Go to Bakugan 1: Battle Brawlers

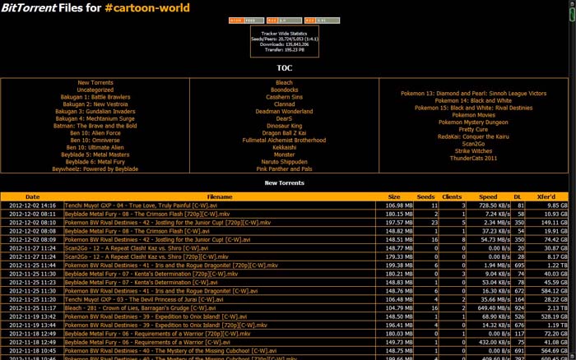tap(95, 97)
